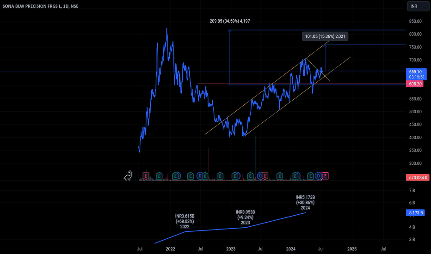The height and width of the screenshot is (254, 431).
Task: Select the 655.10 current price label
Action: (x=416, y=74)
